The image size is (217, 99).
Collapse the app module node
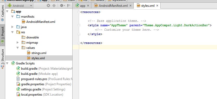tap(7, 11)
